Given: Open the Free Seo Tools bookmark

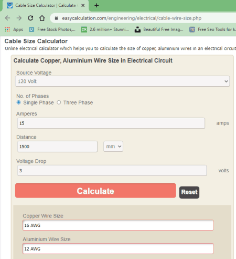Looking at the screenshot, I should click(x=212, y=29).
